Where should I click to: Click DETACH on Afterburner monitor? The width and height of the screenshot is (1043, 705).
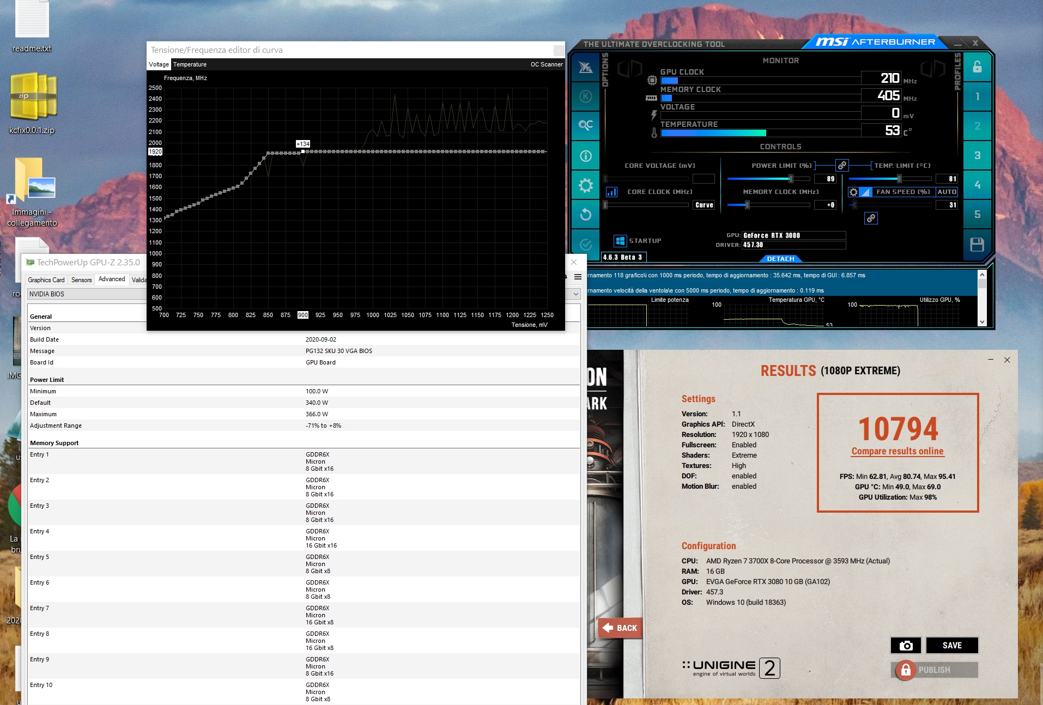pos(780,259)
